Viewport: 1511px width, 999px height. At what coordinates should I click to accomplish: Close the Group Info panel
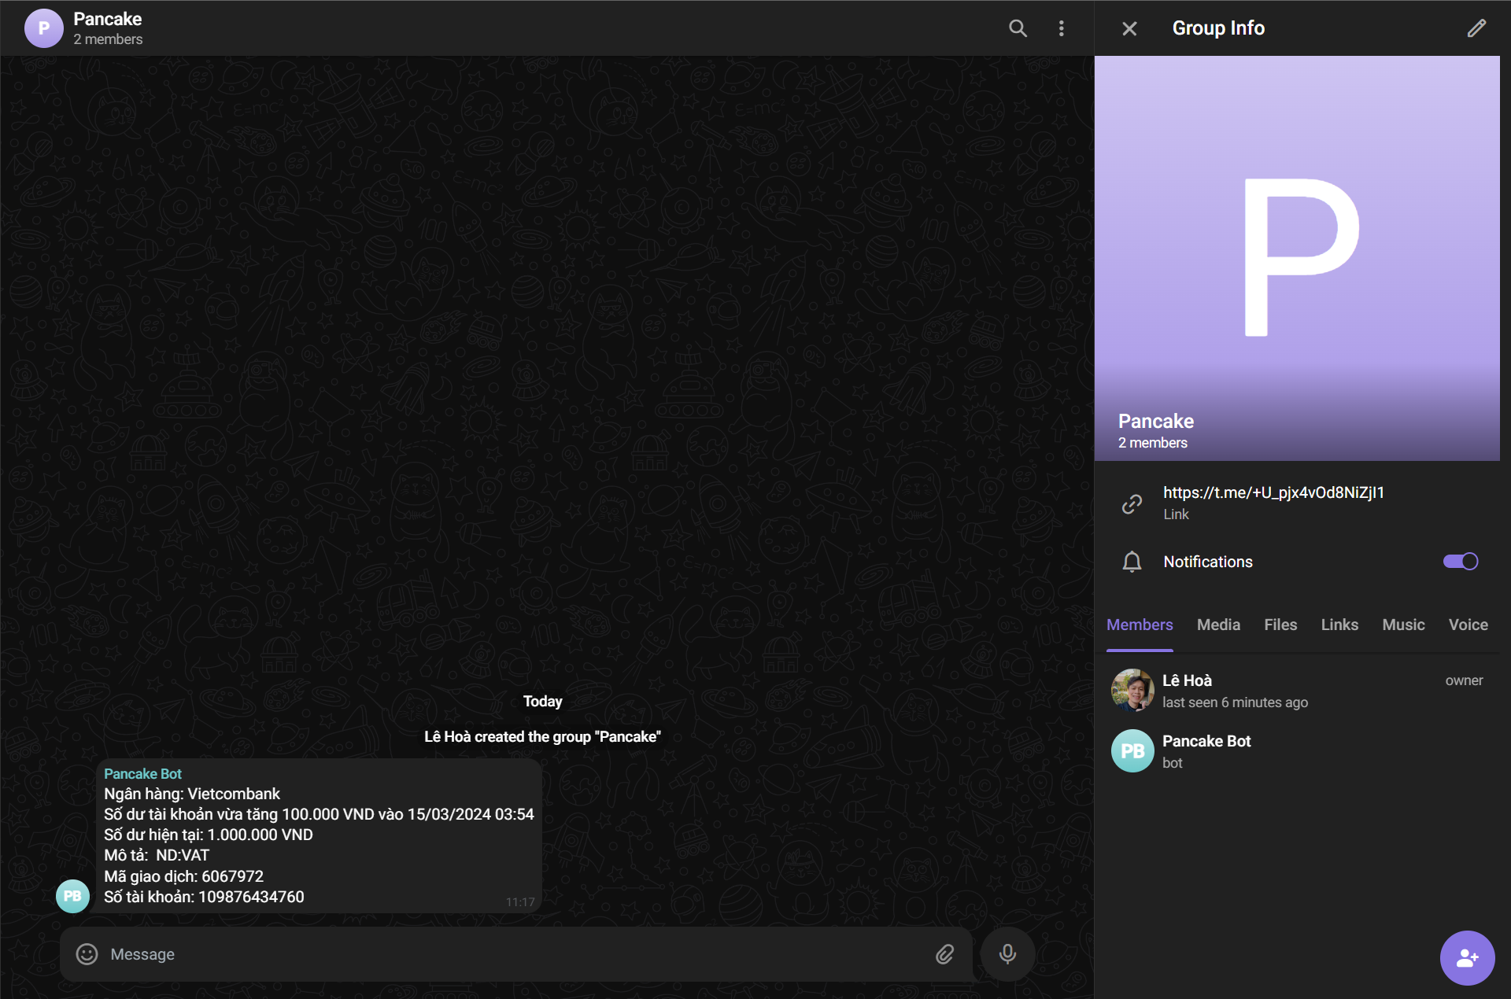coord(1129,28)
